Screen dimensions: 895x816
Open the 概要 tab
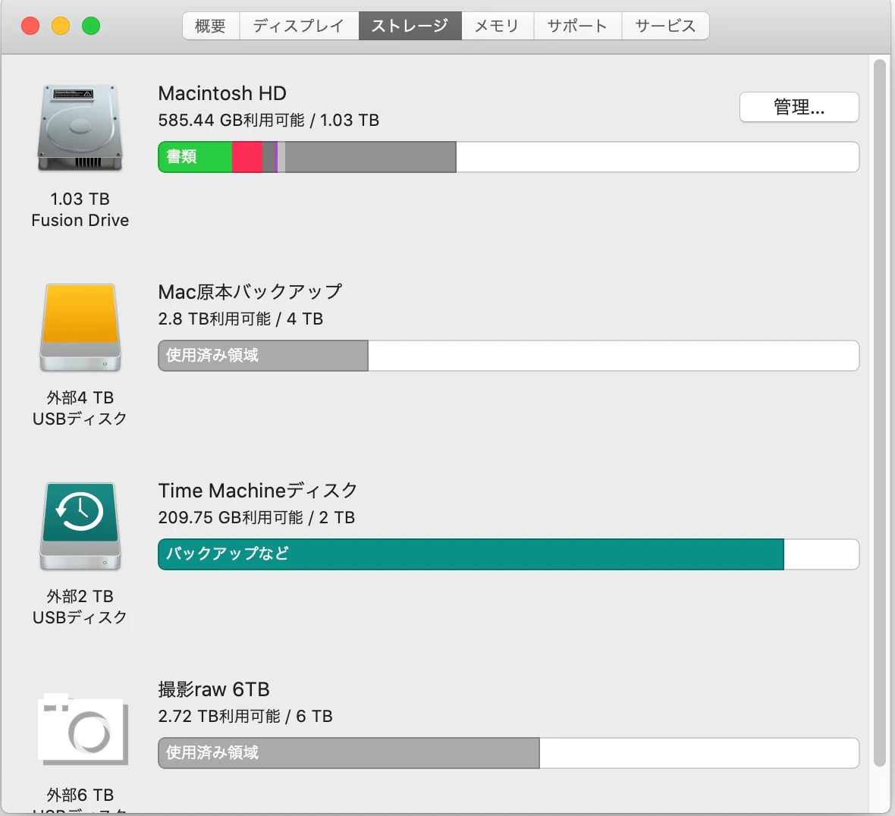coord(211,26)
